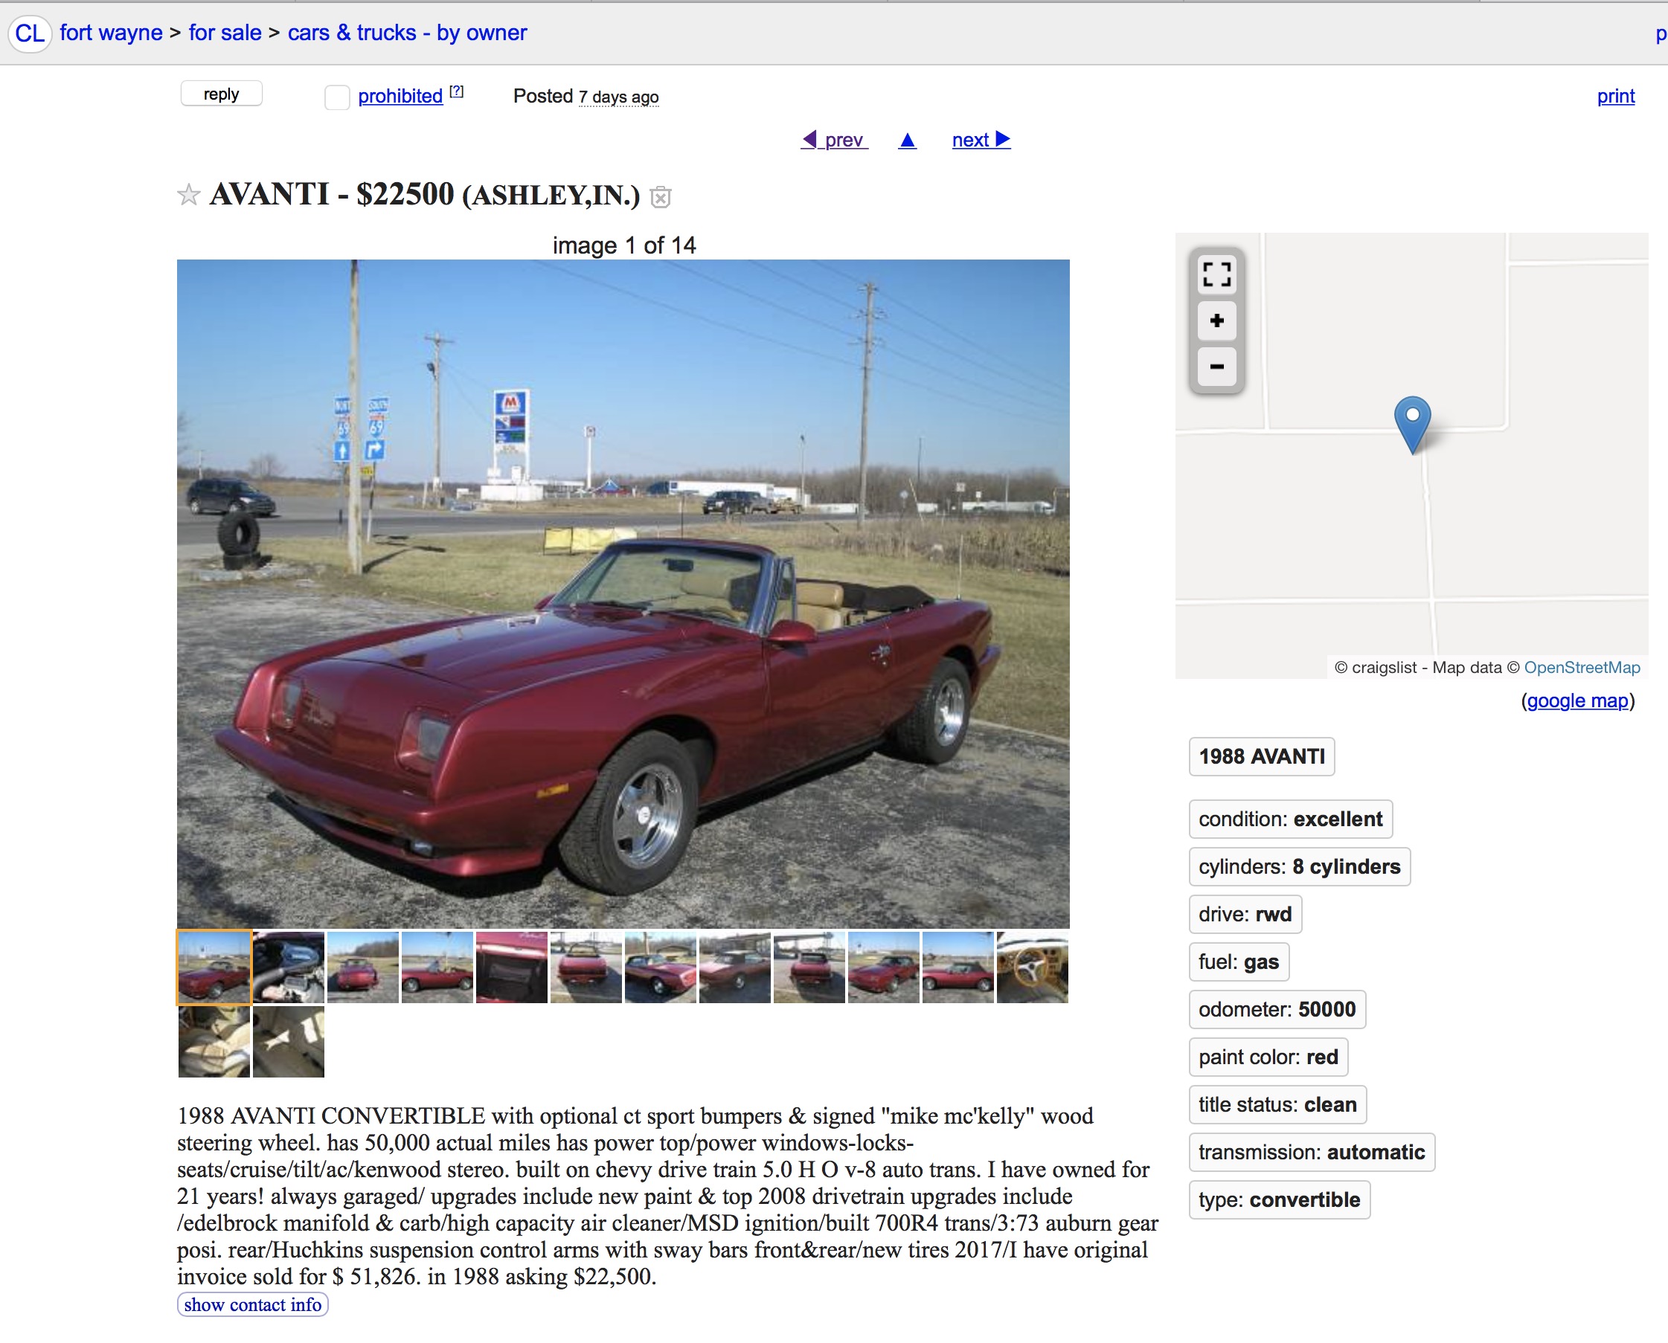Open the fort wayne breadcrumb
The width and height of the screenshot is (1668, 1343).
point(111,33)
